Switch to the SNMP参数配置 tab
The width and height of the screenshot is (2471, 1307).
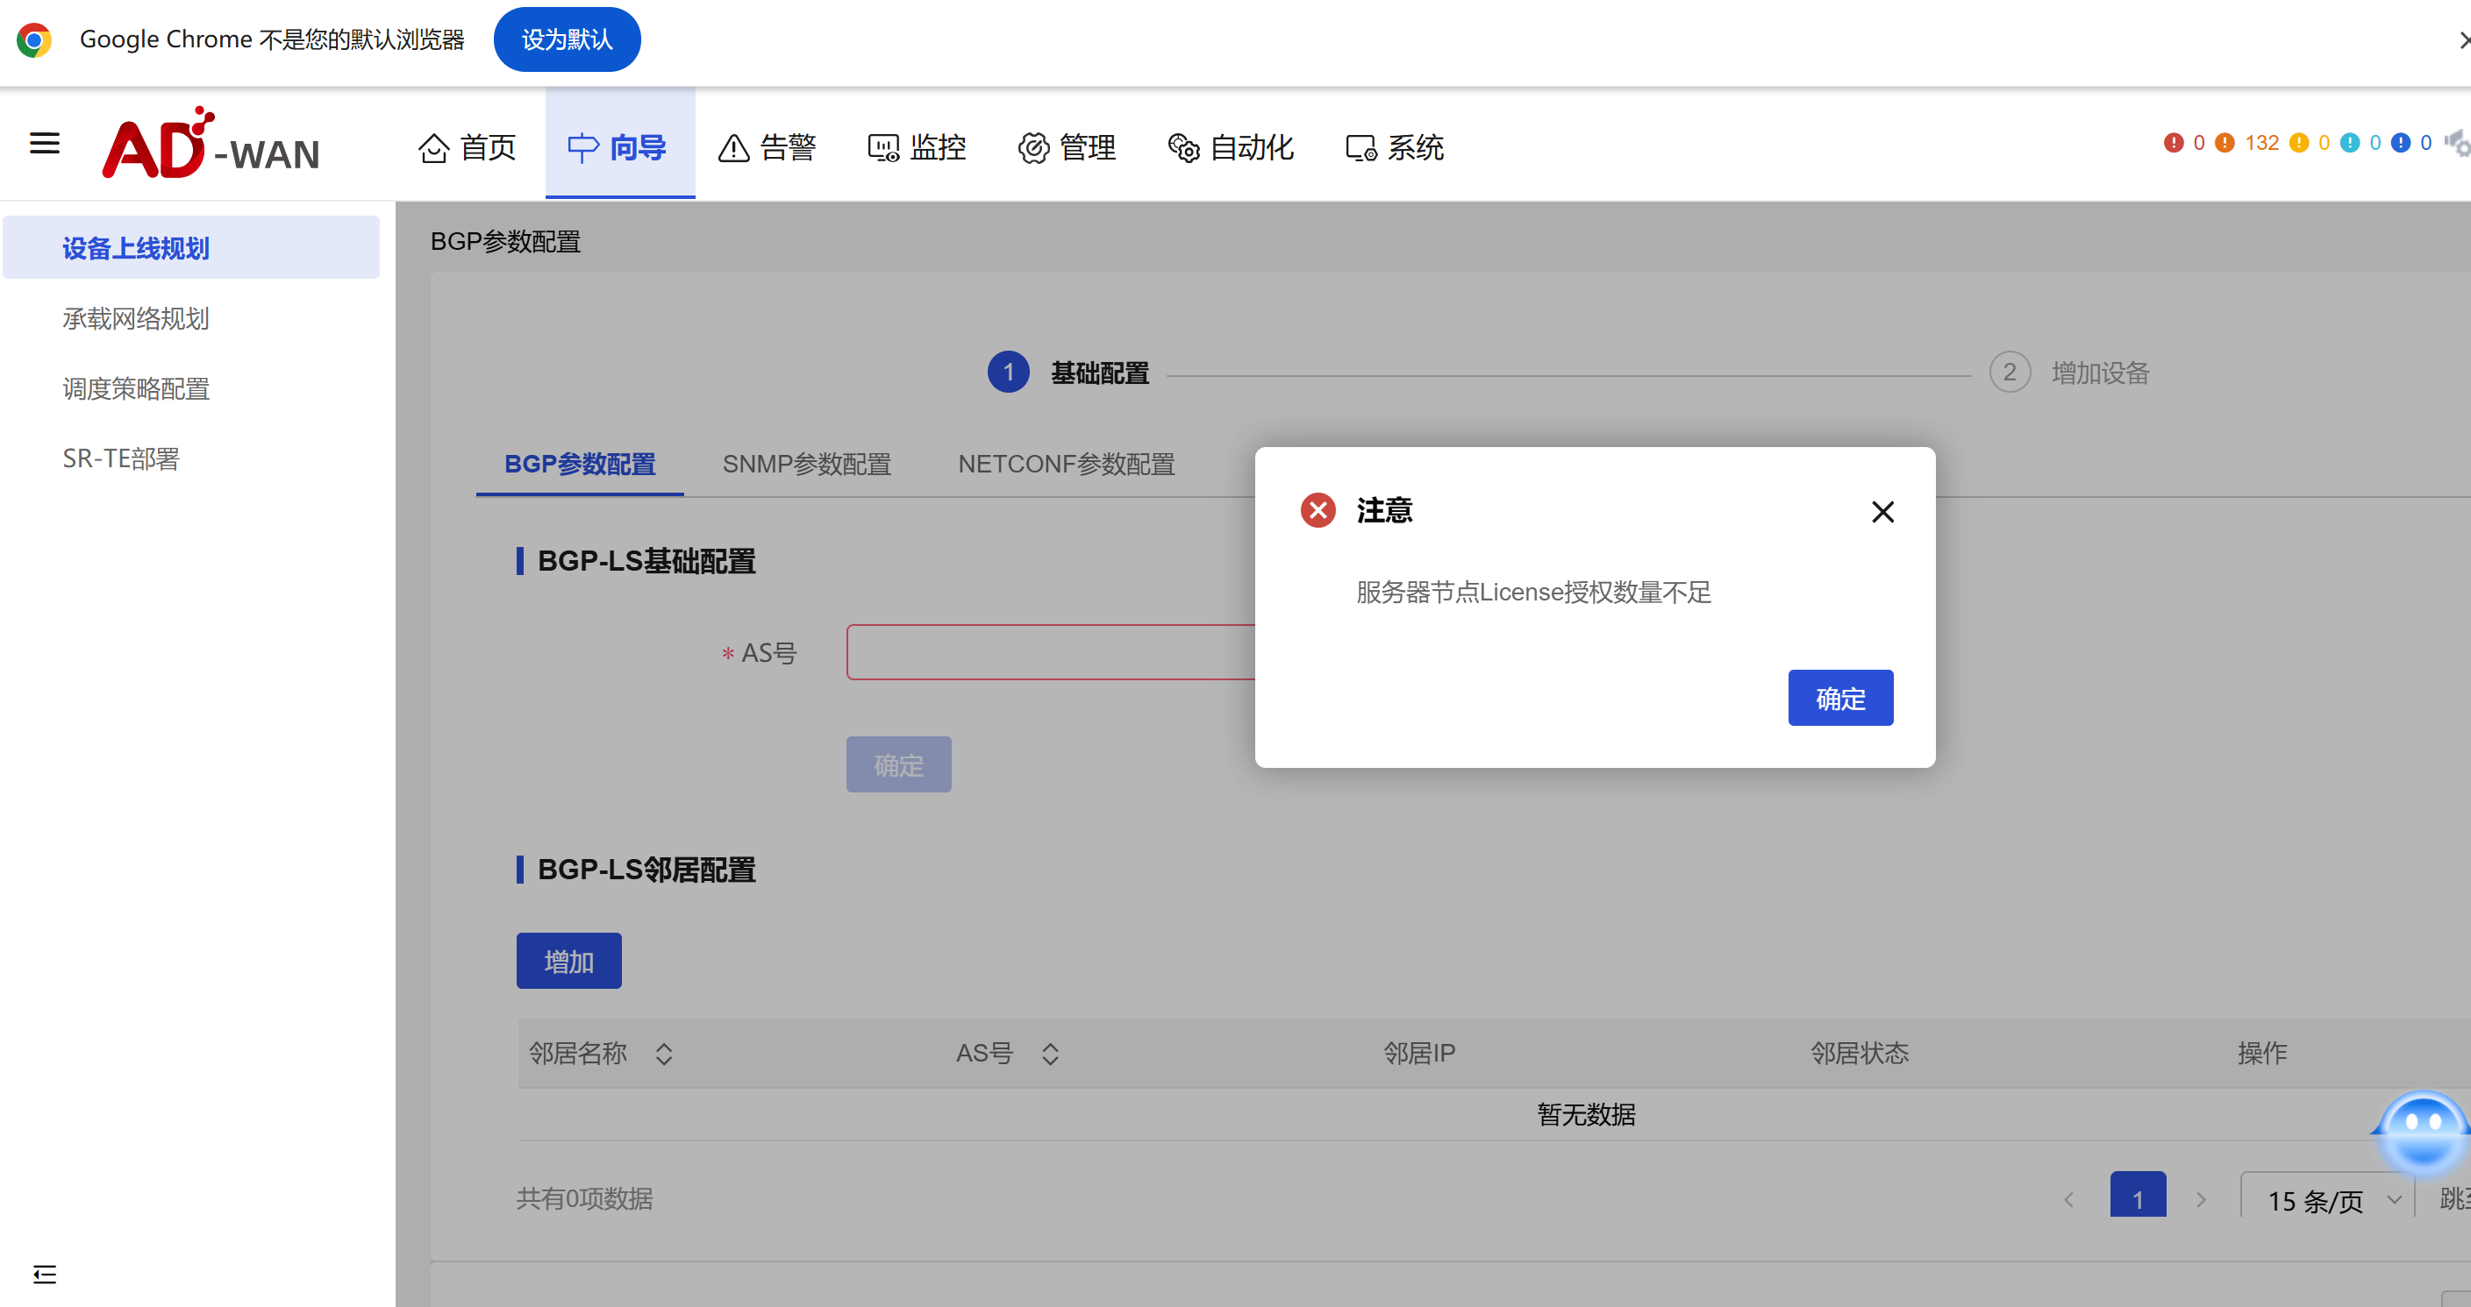tap(806, 464)
